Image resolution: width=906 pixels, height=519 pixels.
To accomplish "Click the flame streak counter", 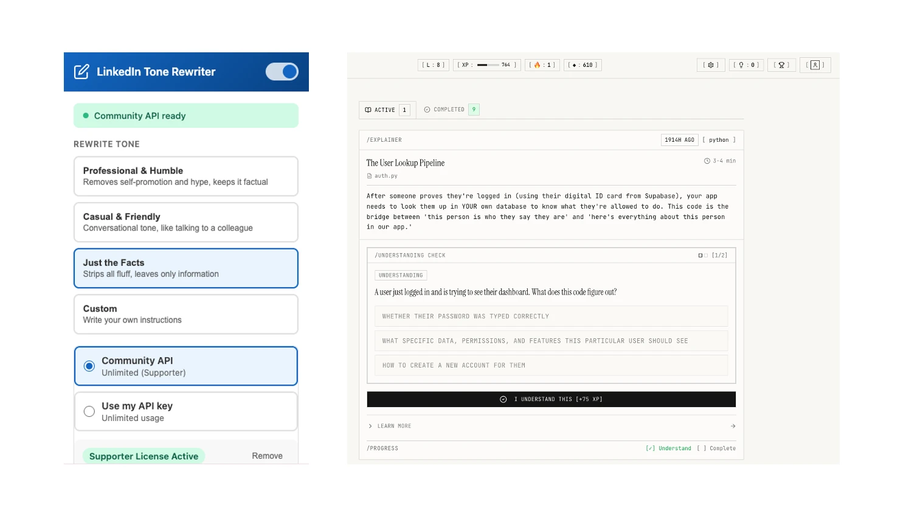I will (542, 65).
